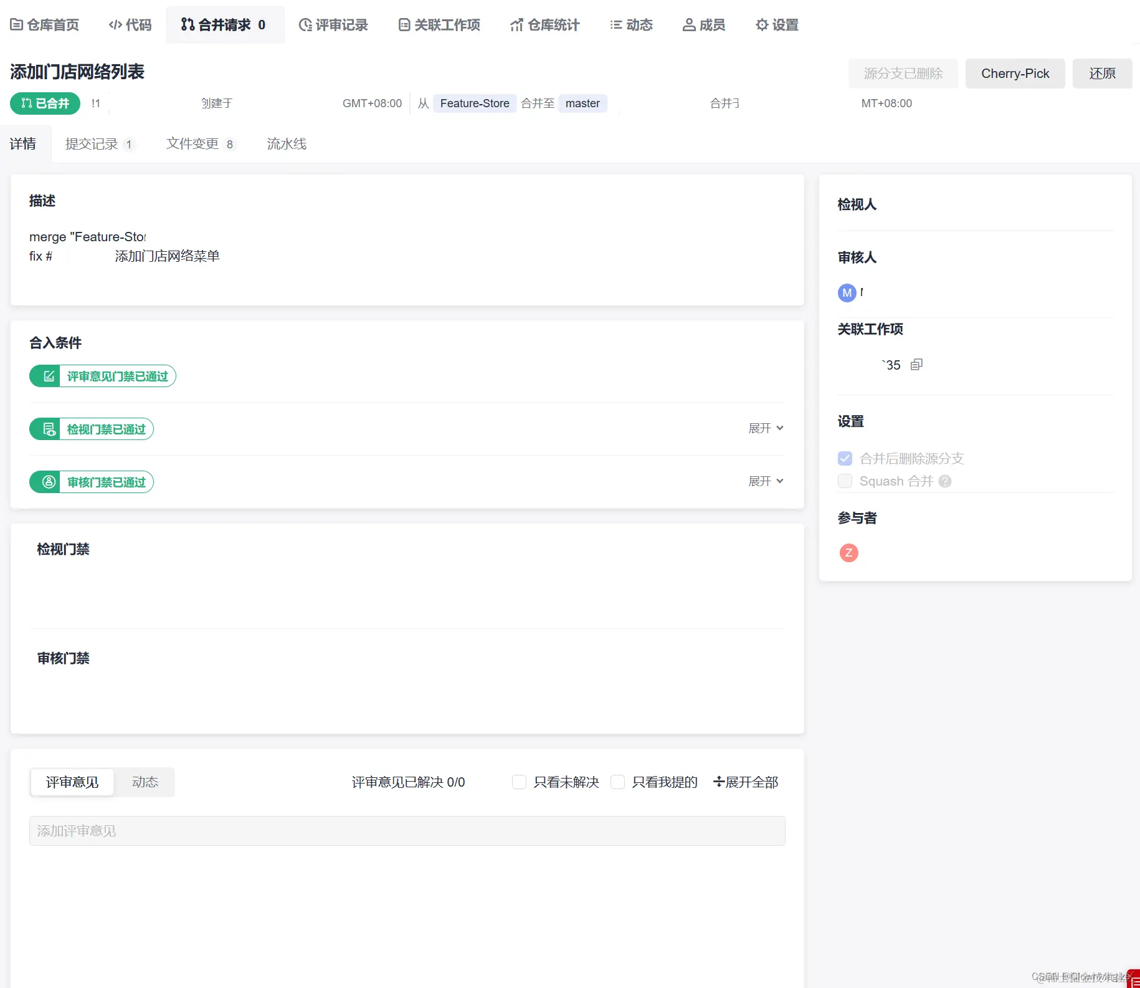Click the merge request title 添加门店网络列表

pyautogui.click(x=77, y=72)
